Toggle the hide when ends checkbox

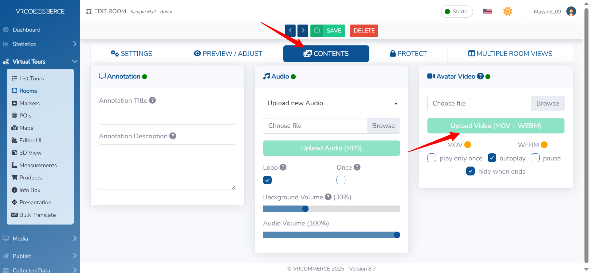[470, 171]
